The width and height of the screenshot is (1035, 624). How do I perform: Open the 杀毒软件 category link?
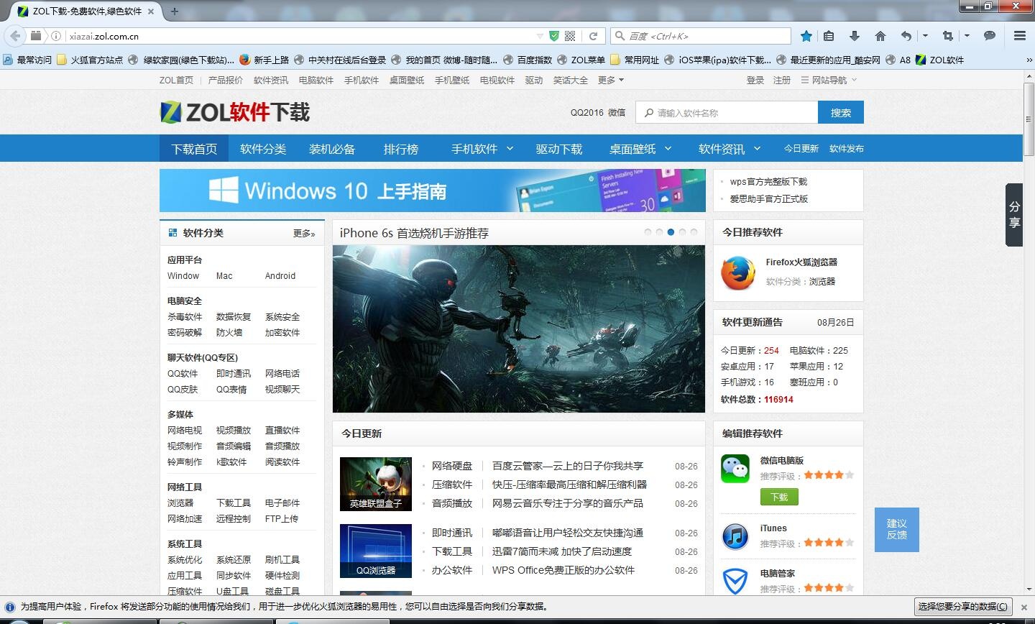[185, 316]
